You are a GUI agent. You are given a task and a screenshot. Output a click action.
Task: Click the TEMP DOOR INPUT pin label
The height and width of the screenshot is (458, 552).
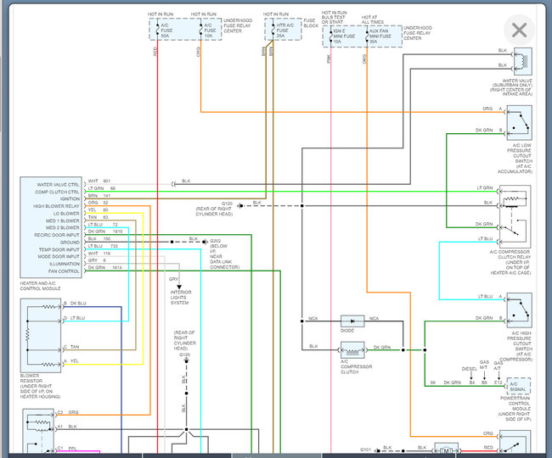coord(59,249)
